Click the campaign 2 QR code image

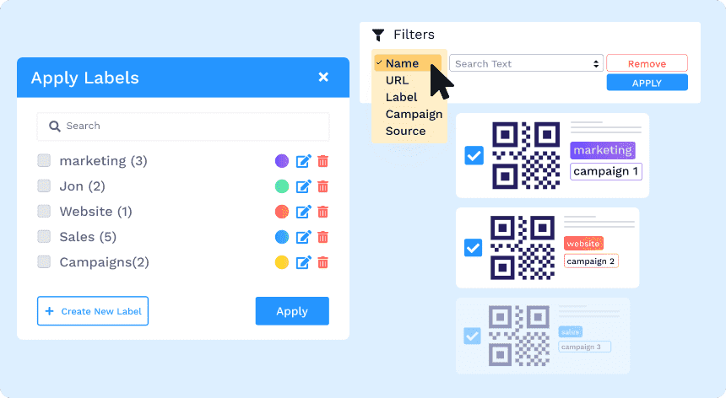pos(523,247)
